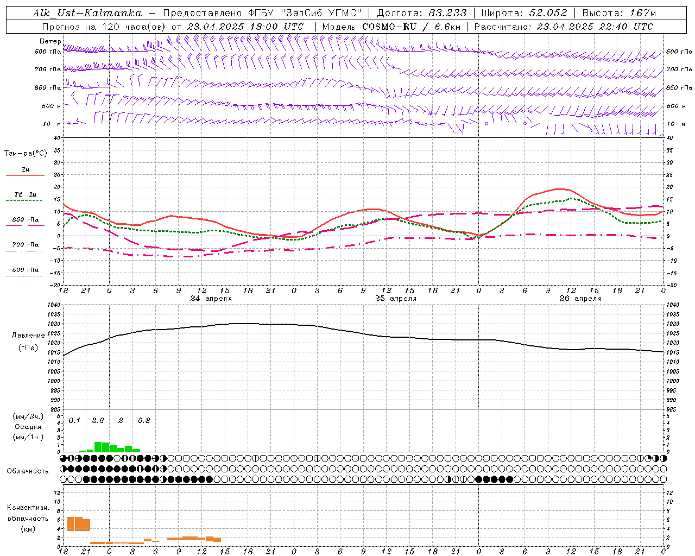Image resolution: width=695 pixels, height=556 pixels.
Task: Click the (мм/1ч.) precipitation unit label
Action: (x=28, y=437)
